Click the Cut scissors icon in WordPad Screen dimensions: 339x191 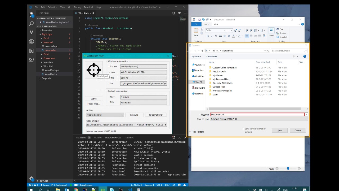[x=202, y=30]
